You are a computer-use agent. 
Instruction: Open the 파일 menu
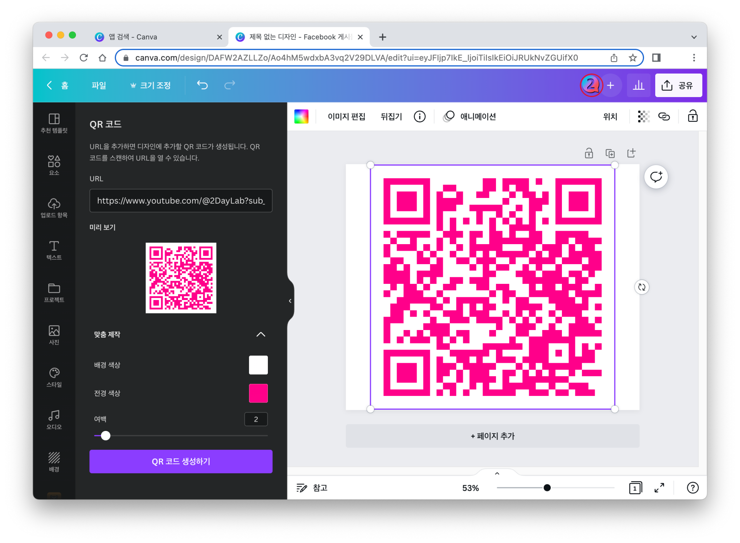(99, 85)
